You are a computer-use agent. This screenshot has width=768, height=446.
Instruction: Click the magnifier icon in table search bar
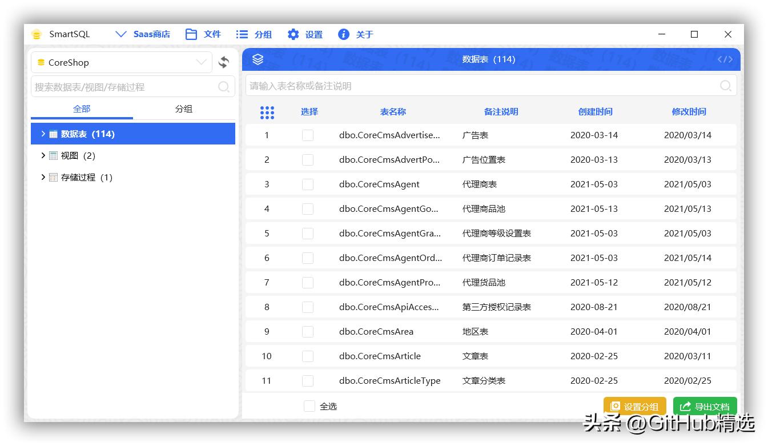point(725,86)
